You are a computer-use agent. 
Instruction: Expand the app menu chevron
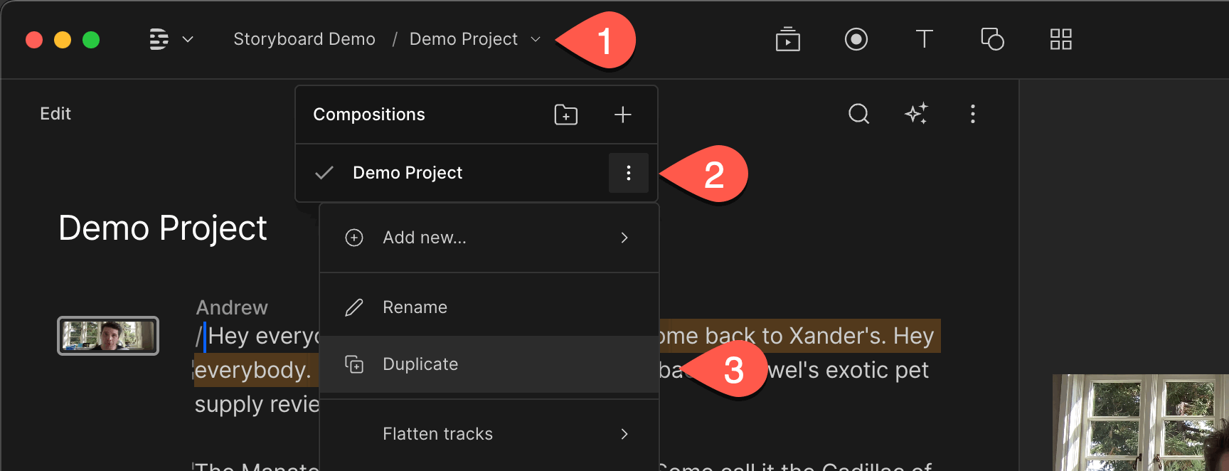point(188,39)
